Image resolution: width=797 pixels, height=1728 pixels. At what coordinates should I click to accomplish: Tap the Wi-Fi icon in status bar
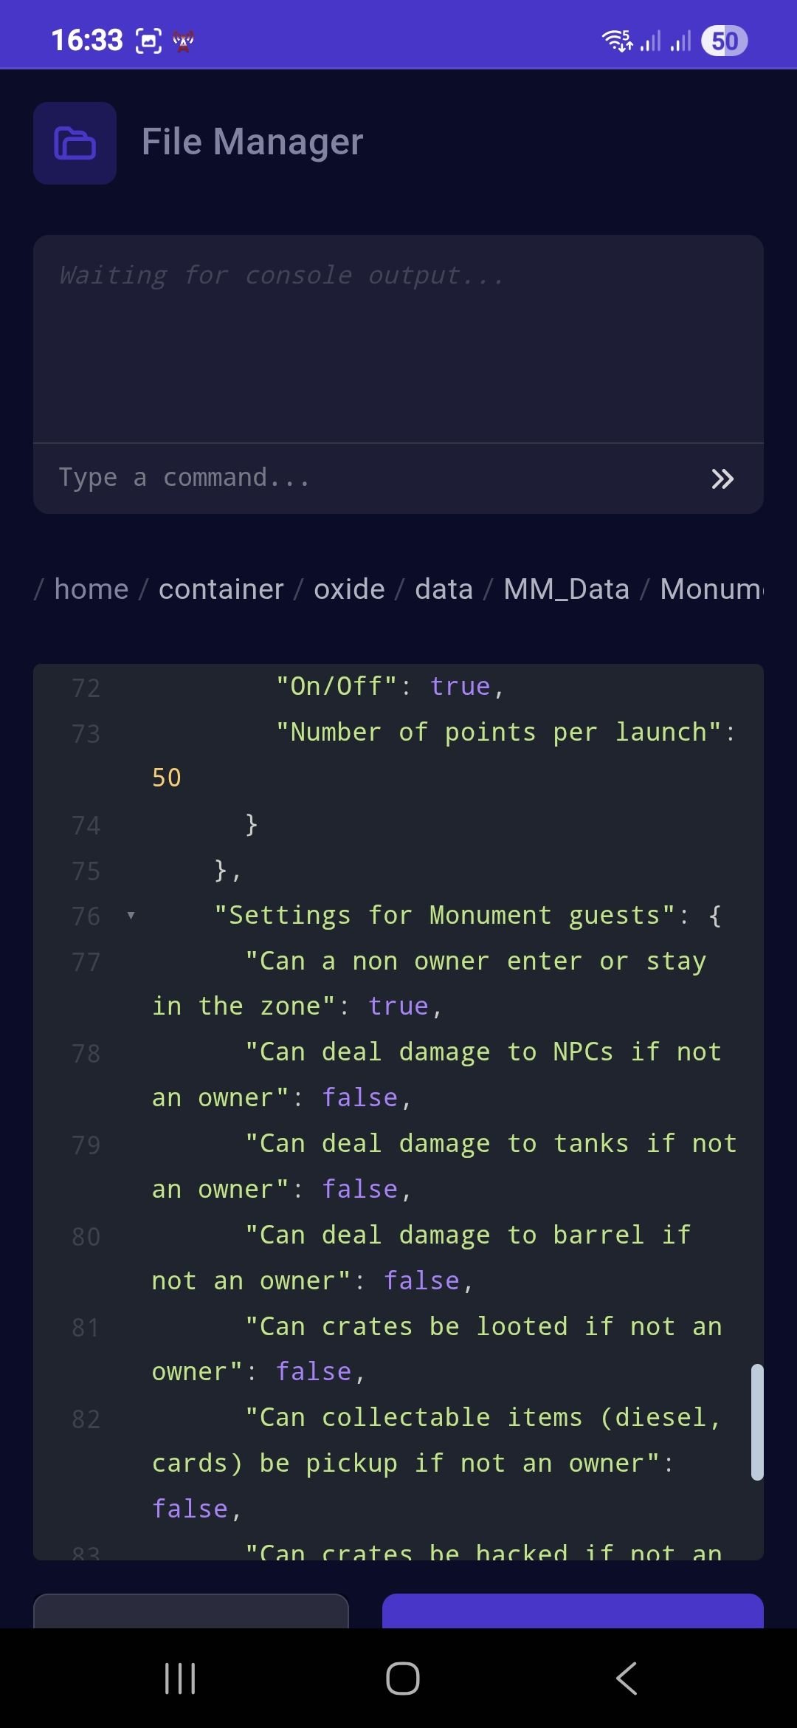pyautogui.click(x=616, y=41)
